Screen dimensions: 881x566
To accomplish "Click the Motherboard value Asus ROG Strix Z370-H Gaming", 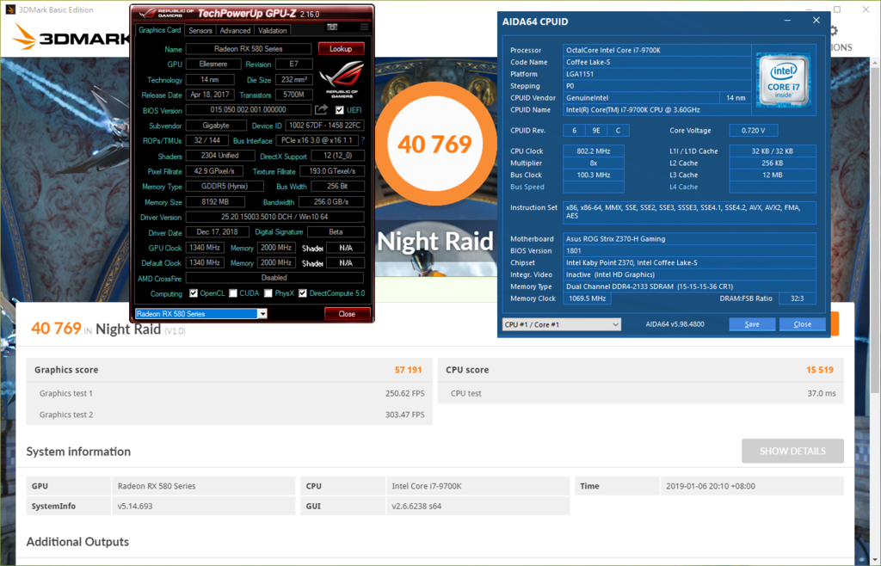I will point(689,238).
